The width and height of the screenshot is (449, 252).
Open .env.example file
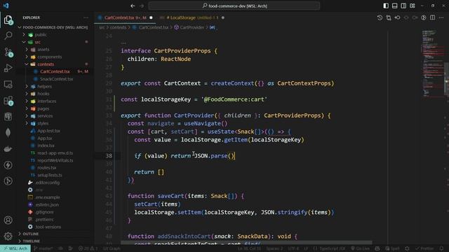(x=47, y=197)
